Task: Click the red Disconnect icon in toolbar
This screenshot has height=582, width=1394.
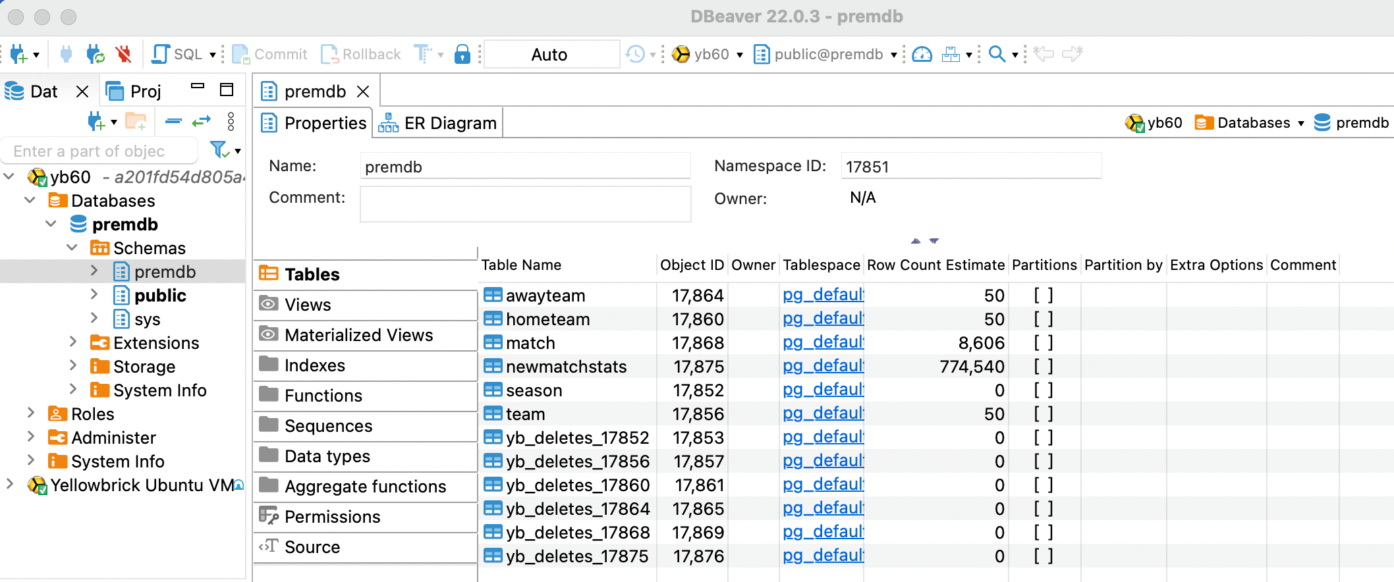Action: pyautogui.click(x=123, y=54)
